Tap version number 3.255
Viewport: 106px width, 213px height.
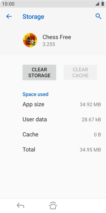coord(49,44)
